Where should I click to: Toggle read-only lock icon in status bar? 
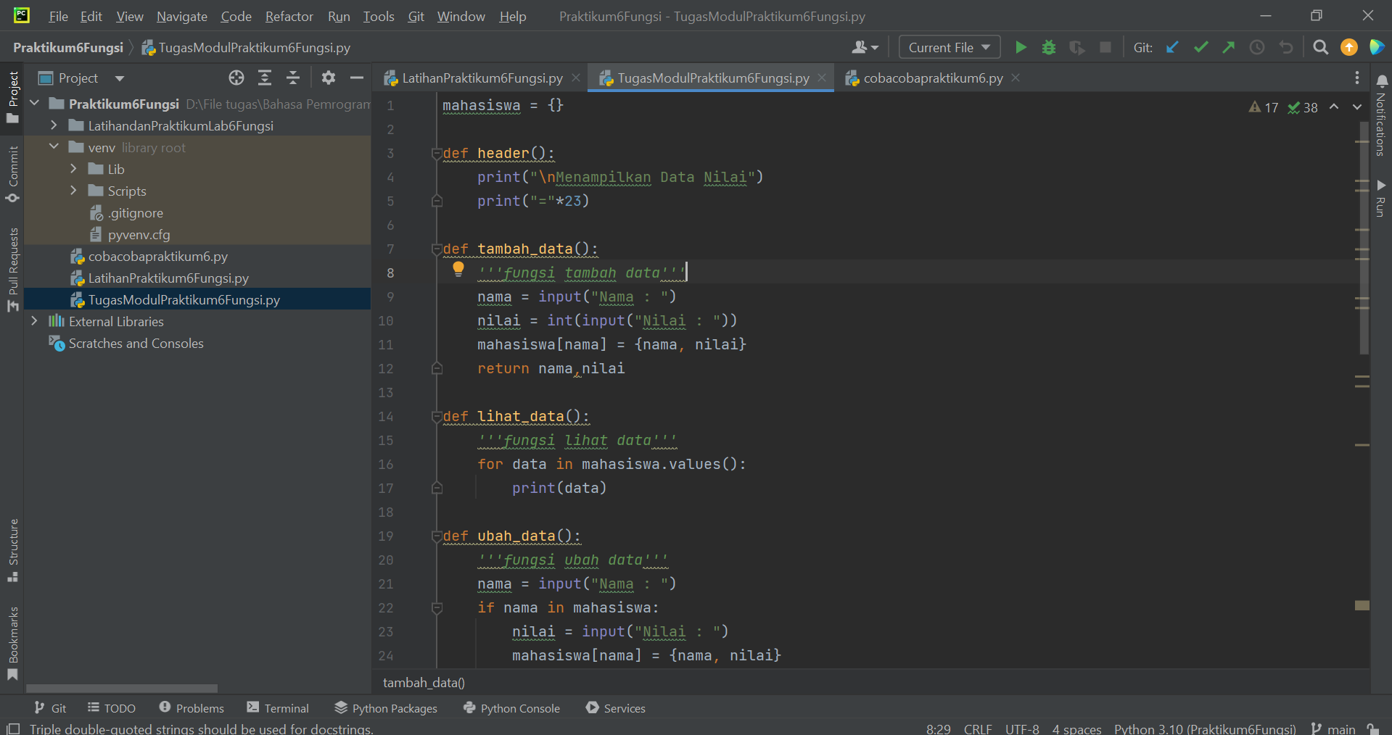1373,728
